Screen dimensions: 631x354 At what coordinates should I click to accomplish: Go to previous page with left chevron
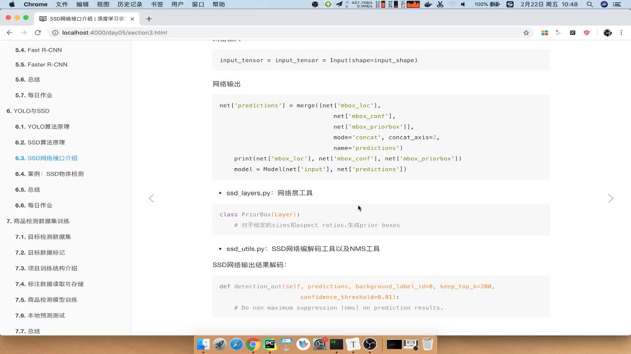coord(151,198)
